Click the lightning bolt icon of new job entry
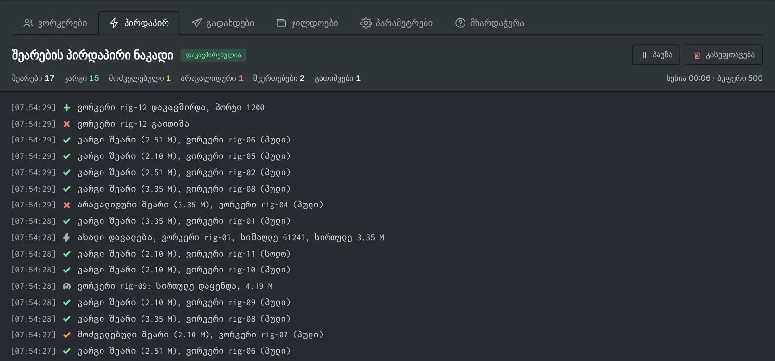 click(x=67, y=238)
